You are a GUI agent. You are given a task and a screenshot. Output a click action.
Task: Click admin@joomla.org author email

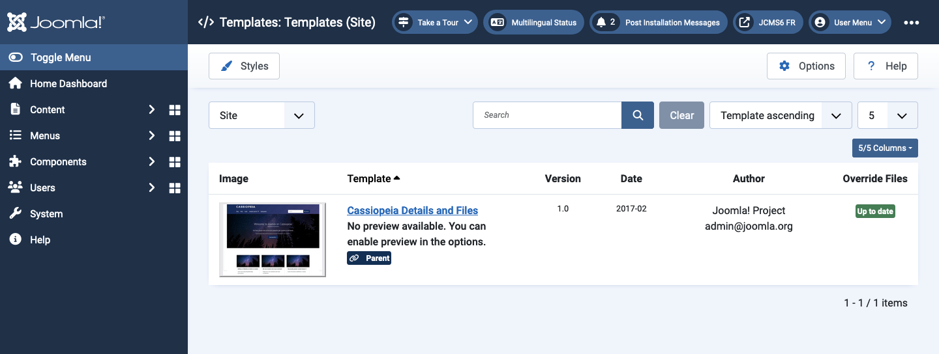(x=749, y=226)
